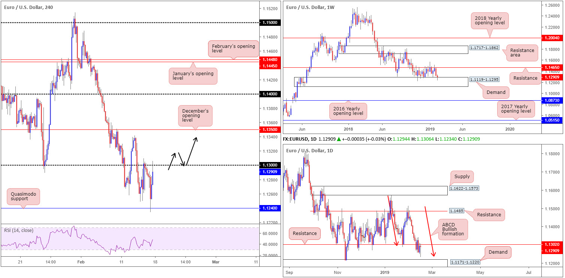The image size is (565, 278).
Task: Click 'Nov' on the daily time axis
Action: tap(338, 273)
